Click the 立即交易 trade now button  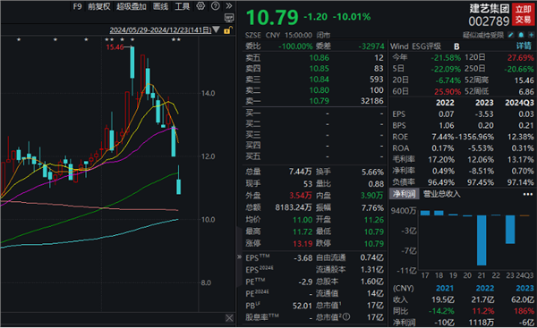click(524, 14)
